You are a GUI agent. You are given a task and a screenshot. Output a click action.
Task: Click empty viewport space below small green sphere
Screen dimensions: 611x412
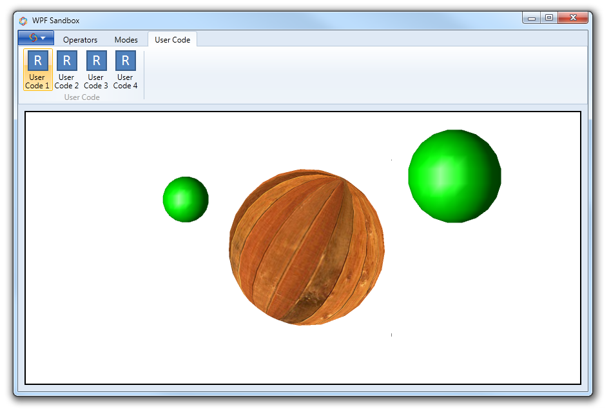[186, 290]
